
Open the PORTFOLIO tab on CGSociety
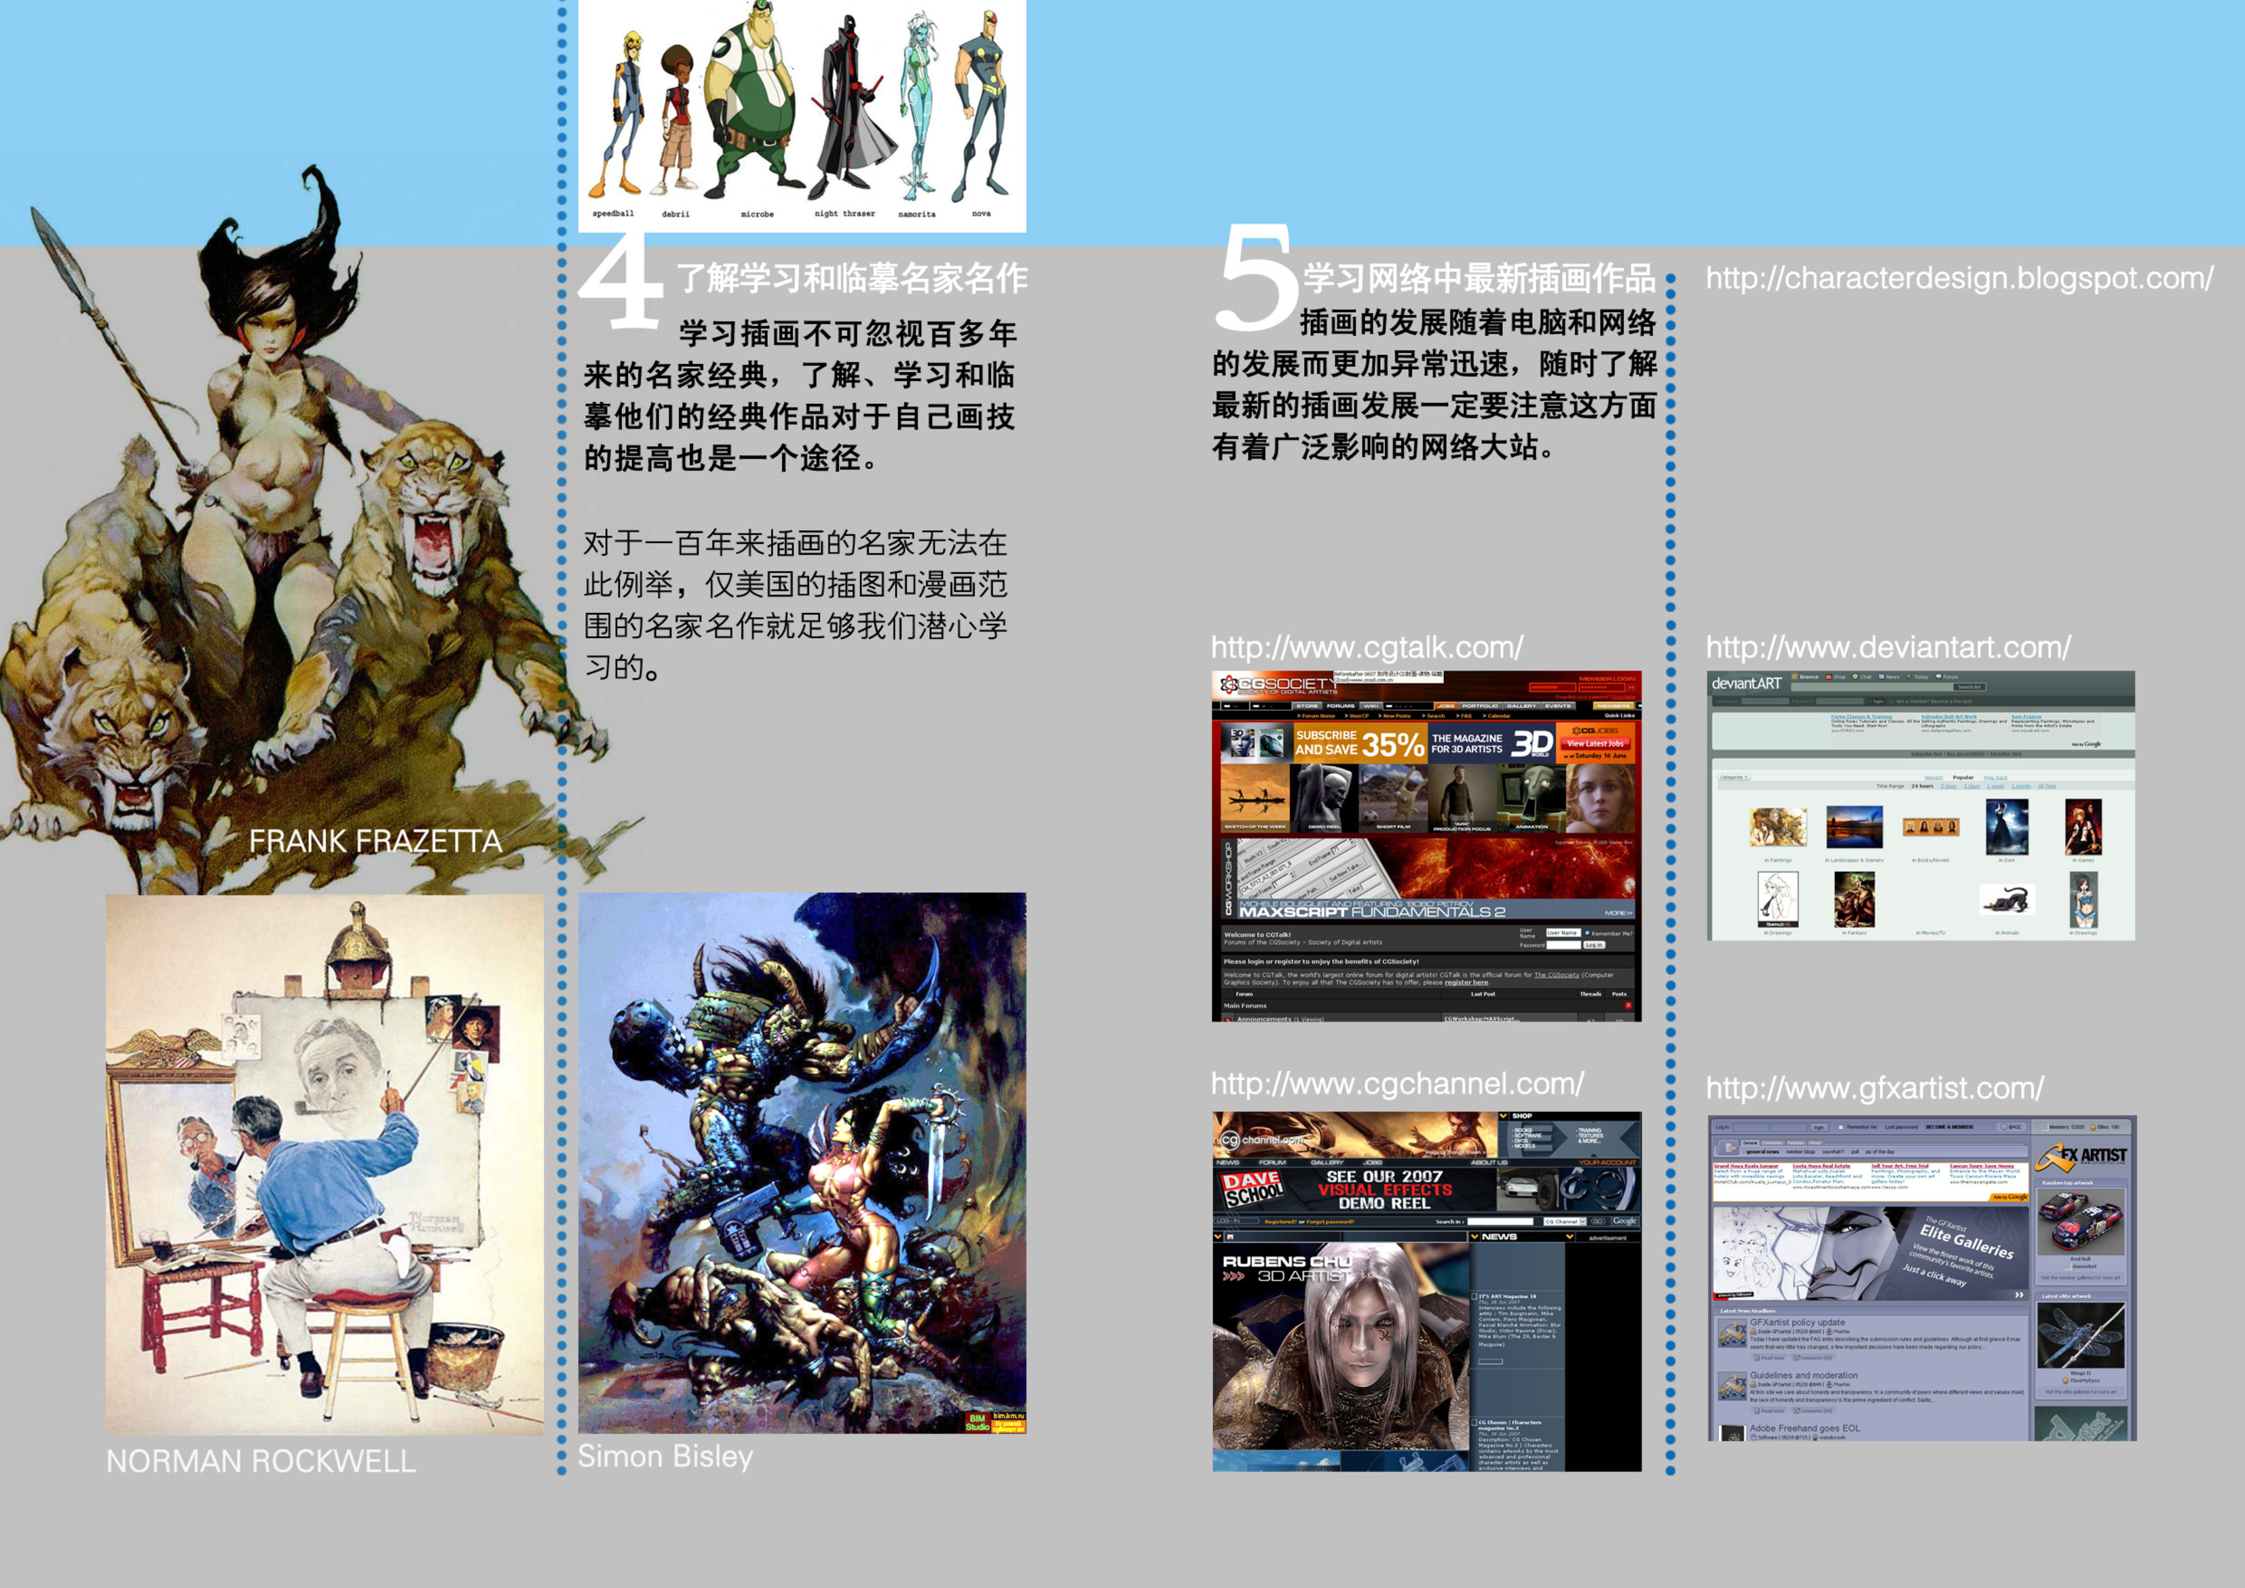[x=1481, y=706]
